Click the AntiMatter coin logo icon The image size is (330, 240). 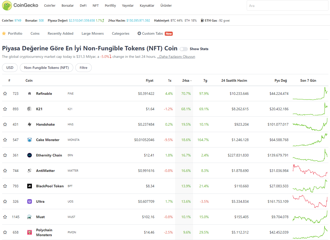point(30,171)
